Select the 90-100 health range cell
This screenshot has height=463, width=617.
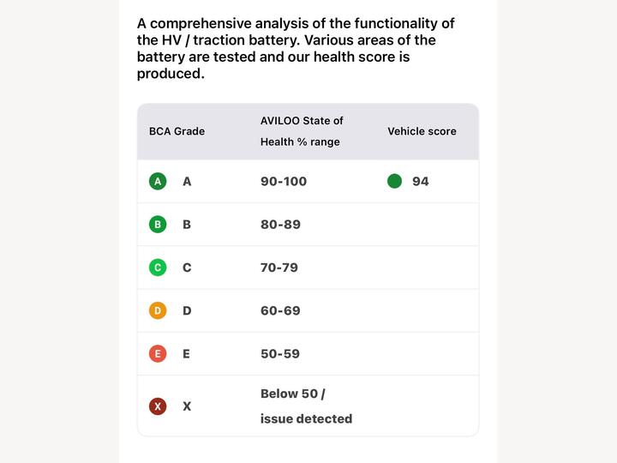click(284, 182)
